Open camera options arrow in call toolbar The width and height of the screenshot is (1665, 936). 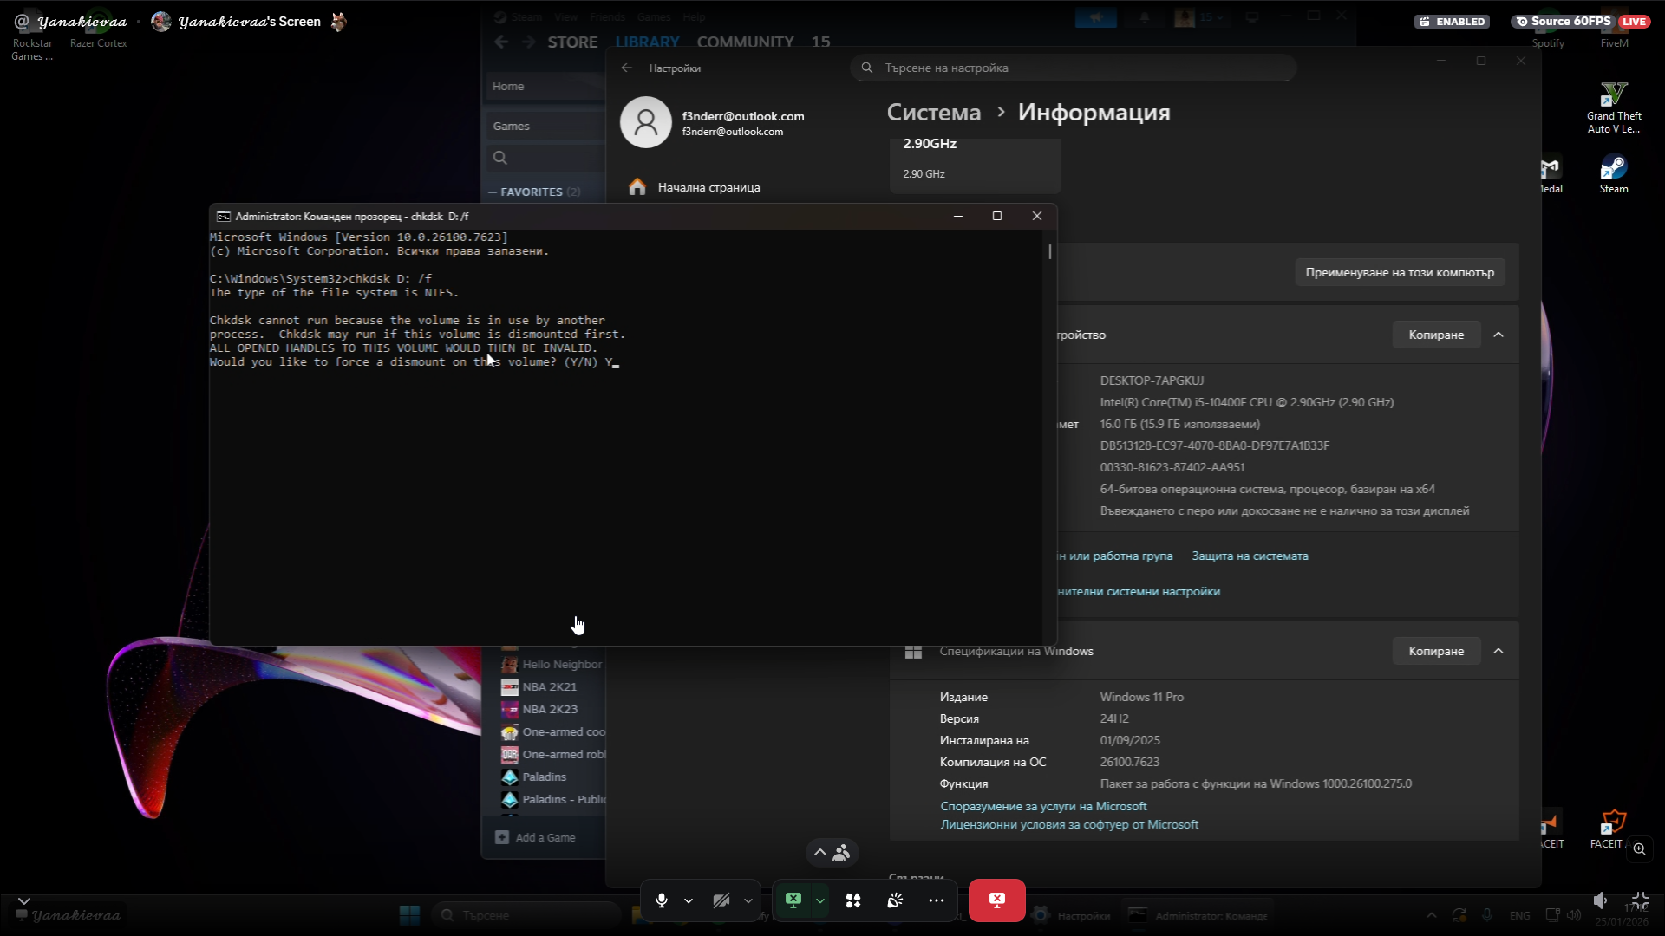pyautogui.click(x=748, y=900)
